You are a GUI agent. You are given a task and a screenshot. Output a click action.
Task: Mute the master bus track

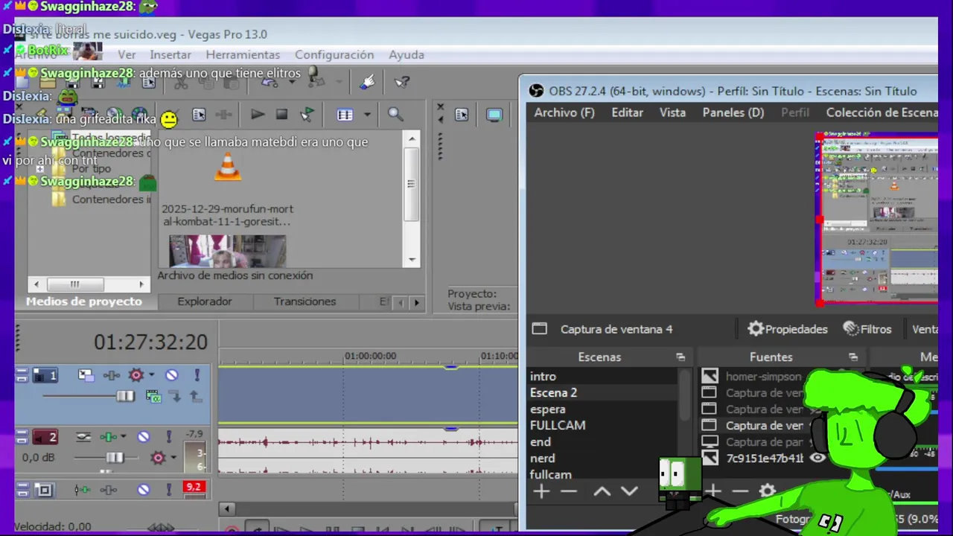144,489
